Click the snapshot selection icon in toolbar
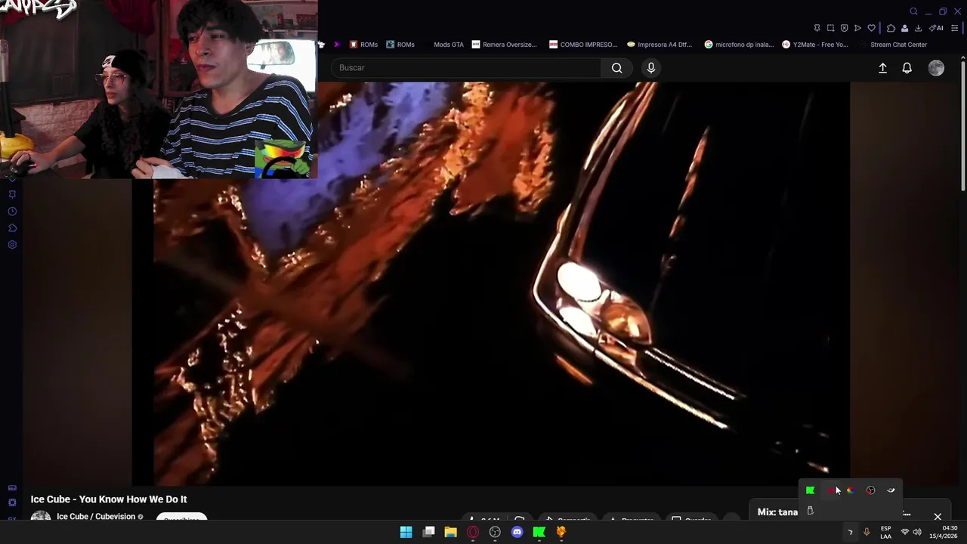Screen dimensions: 967x544 pyautogui.click(x=830, y=28)
